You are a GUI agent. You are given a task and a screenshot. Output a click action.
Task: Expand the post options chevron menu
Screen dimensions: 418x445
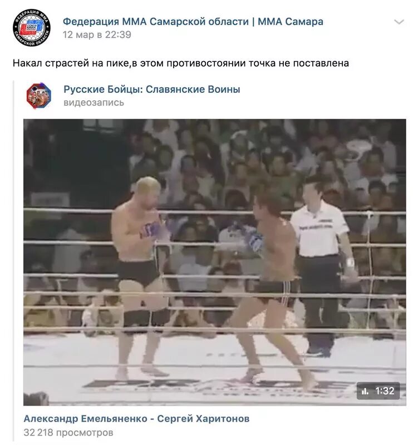[x=399, y=22]
